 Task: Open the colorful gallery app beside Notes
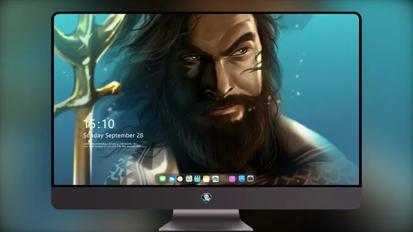tap(215, 179)
